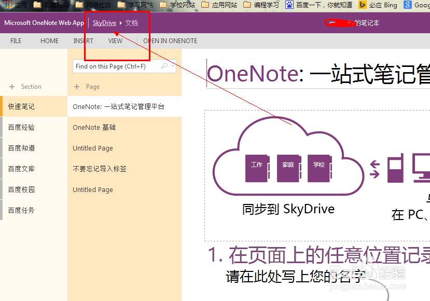The width and height of the screenshot is (430, 301).
Task: Open the 编程学习 bookmark folder
Action: click(261, 5)
